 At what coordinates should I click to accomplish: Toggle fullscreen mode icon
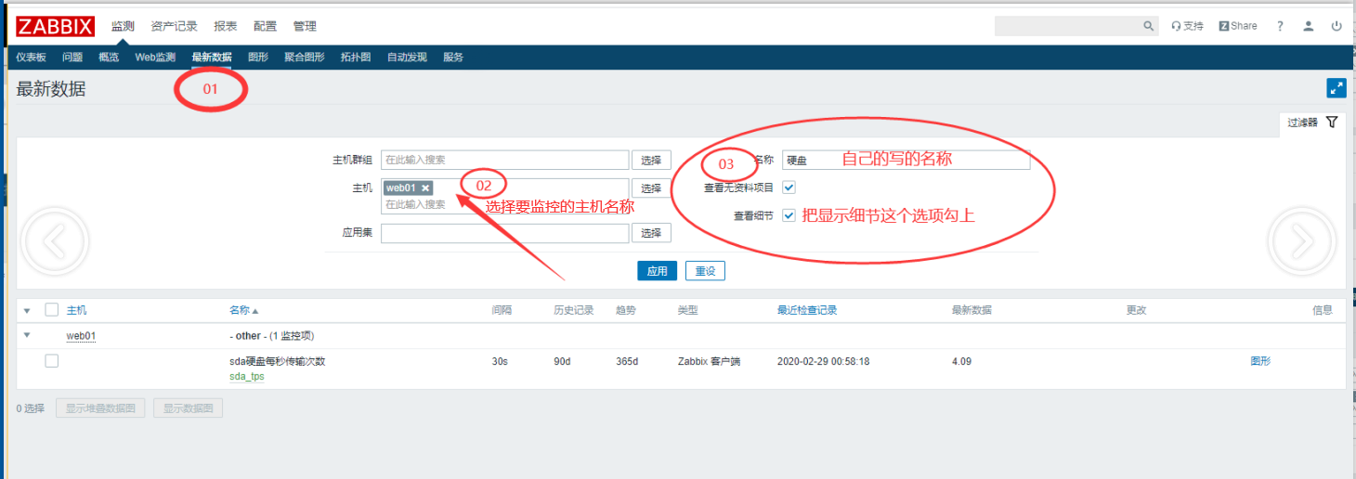pos(1336,88)
